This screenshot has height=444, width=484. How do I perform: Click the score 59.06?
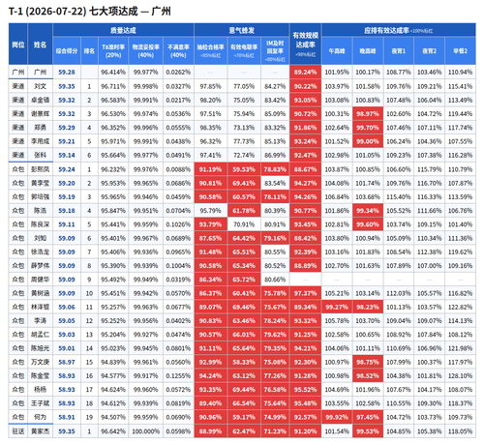(x=67, y=307)
